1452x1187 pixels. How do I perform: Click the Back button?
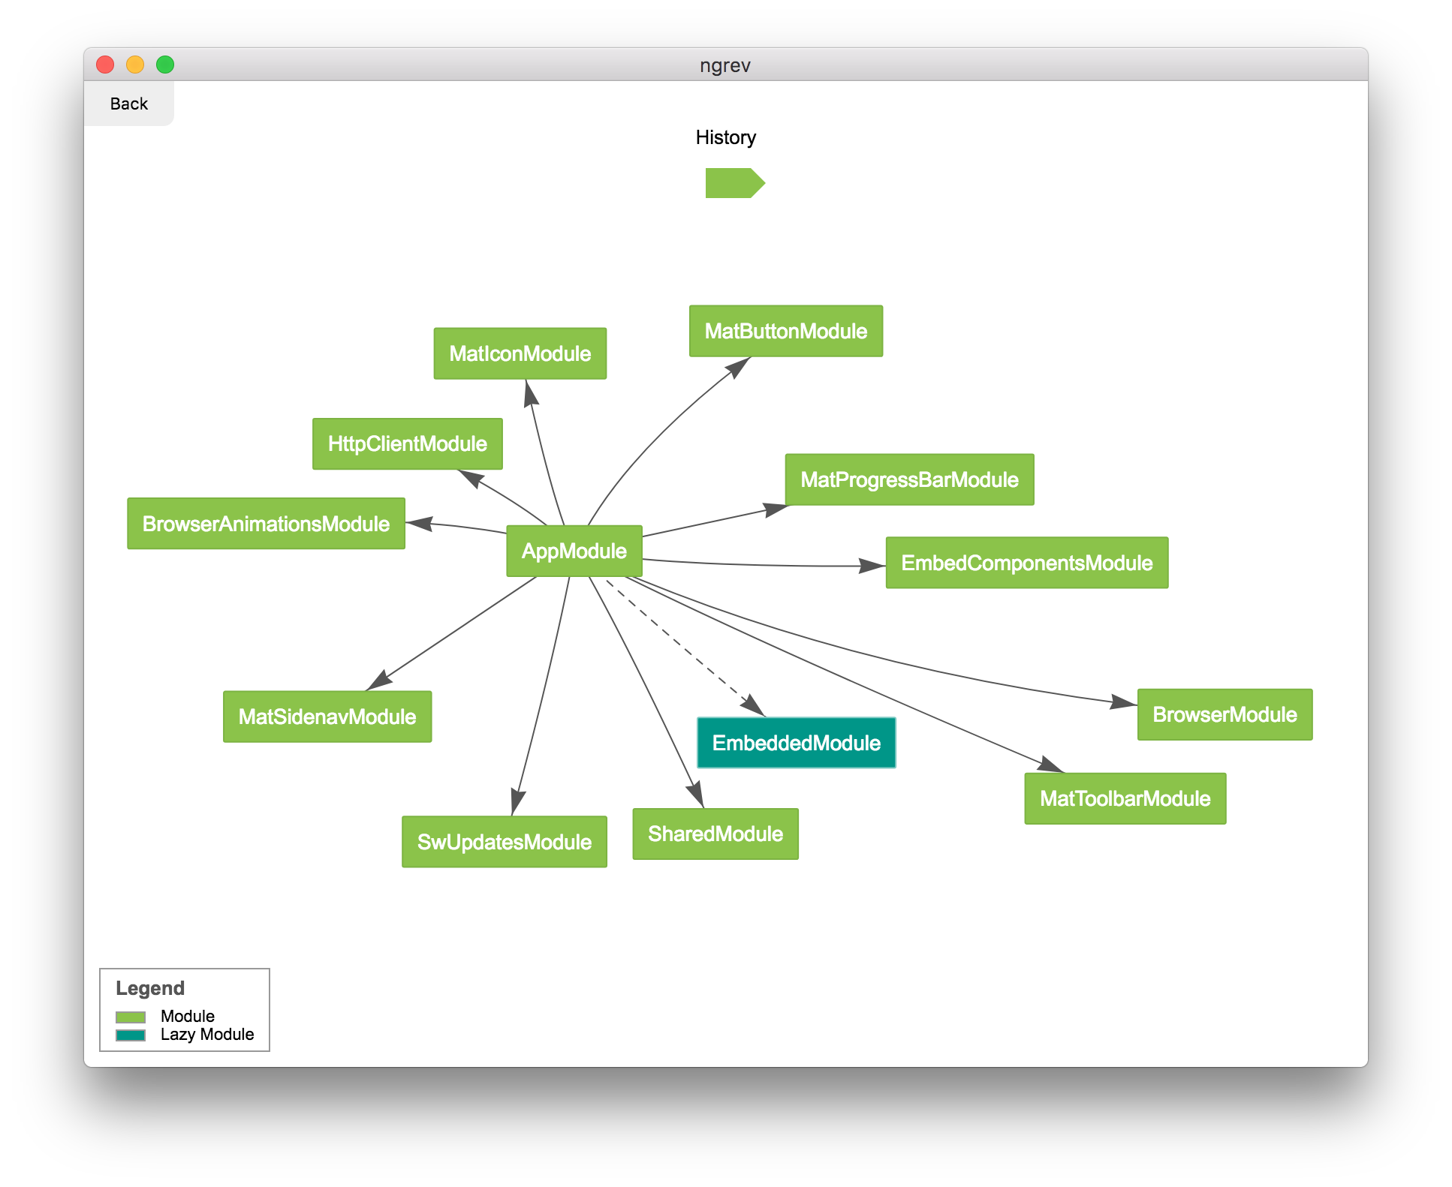(129, 104)
